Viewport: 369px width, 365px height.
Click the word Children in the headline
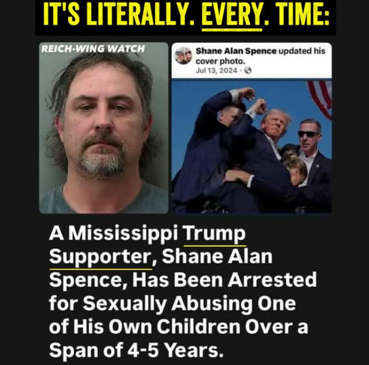point(199,326)
